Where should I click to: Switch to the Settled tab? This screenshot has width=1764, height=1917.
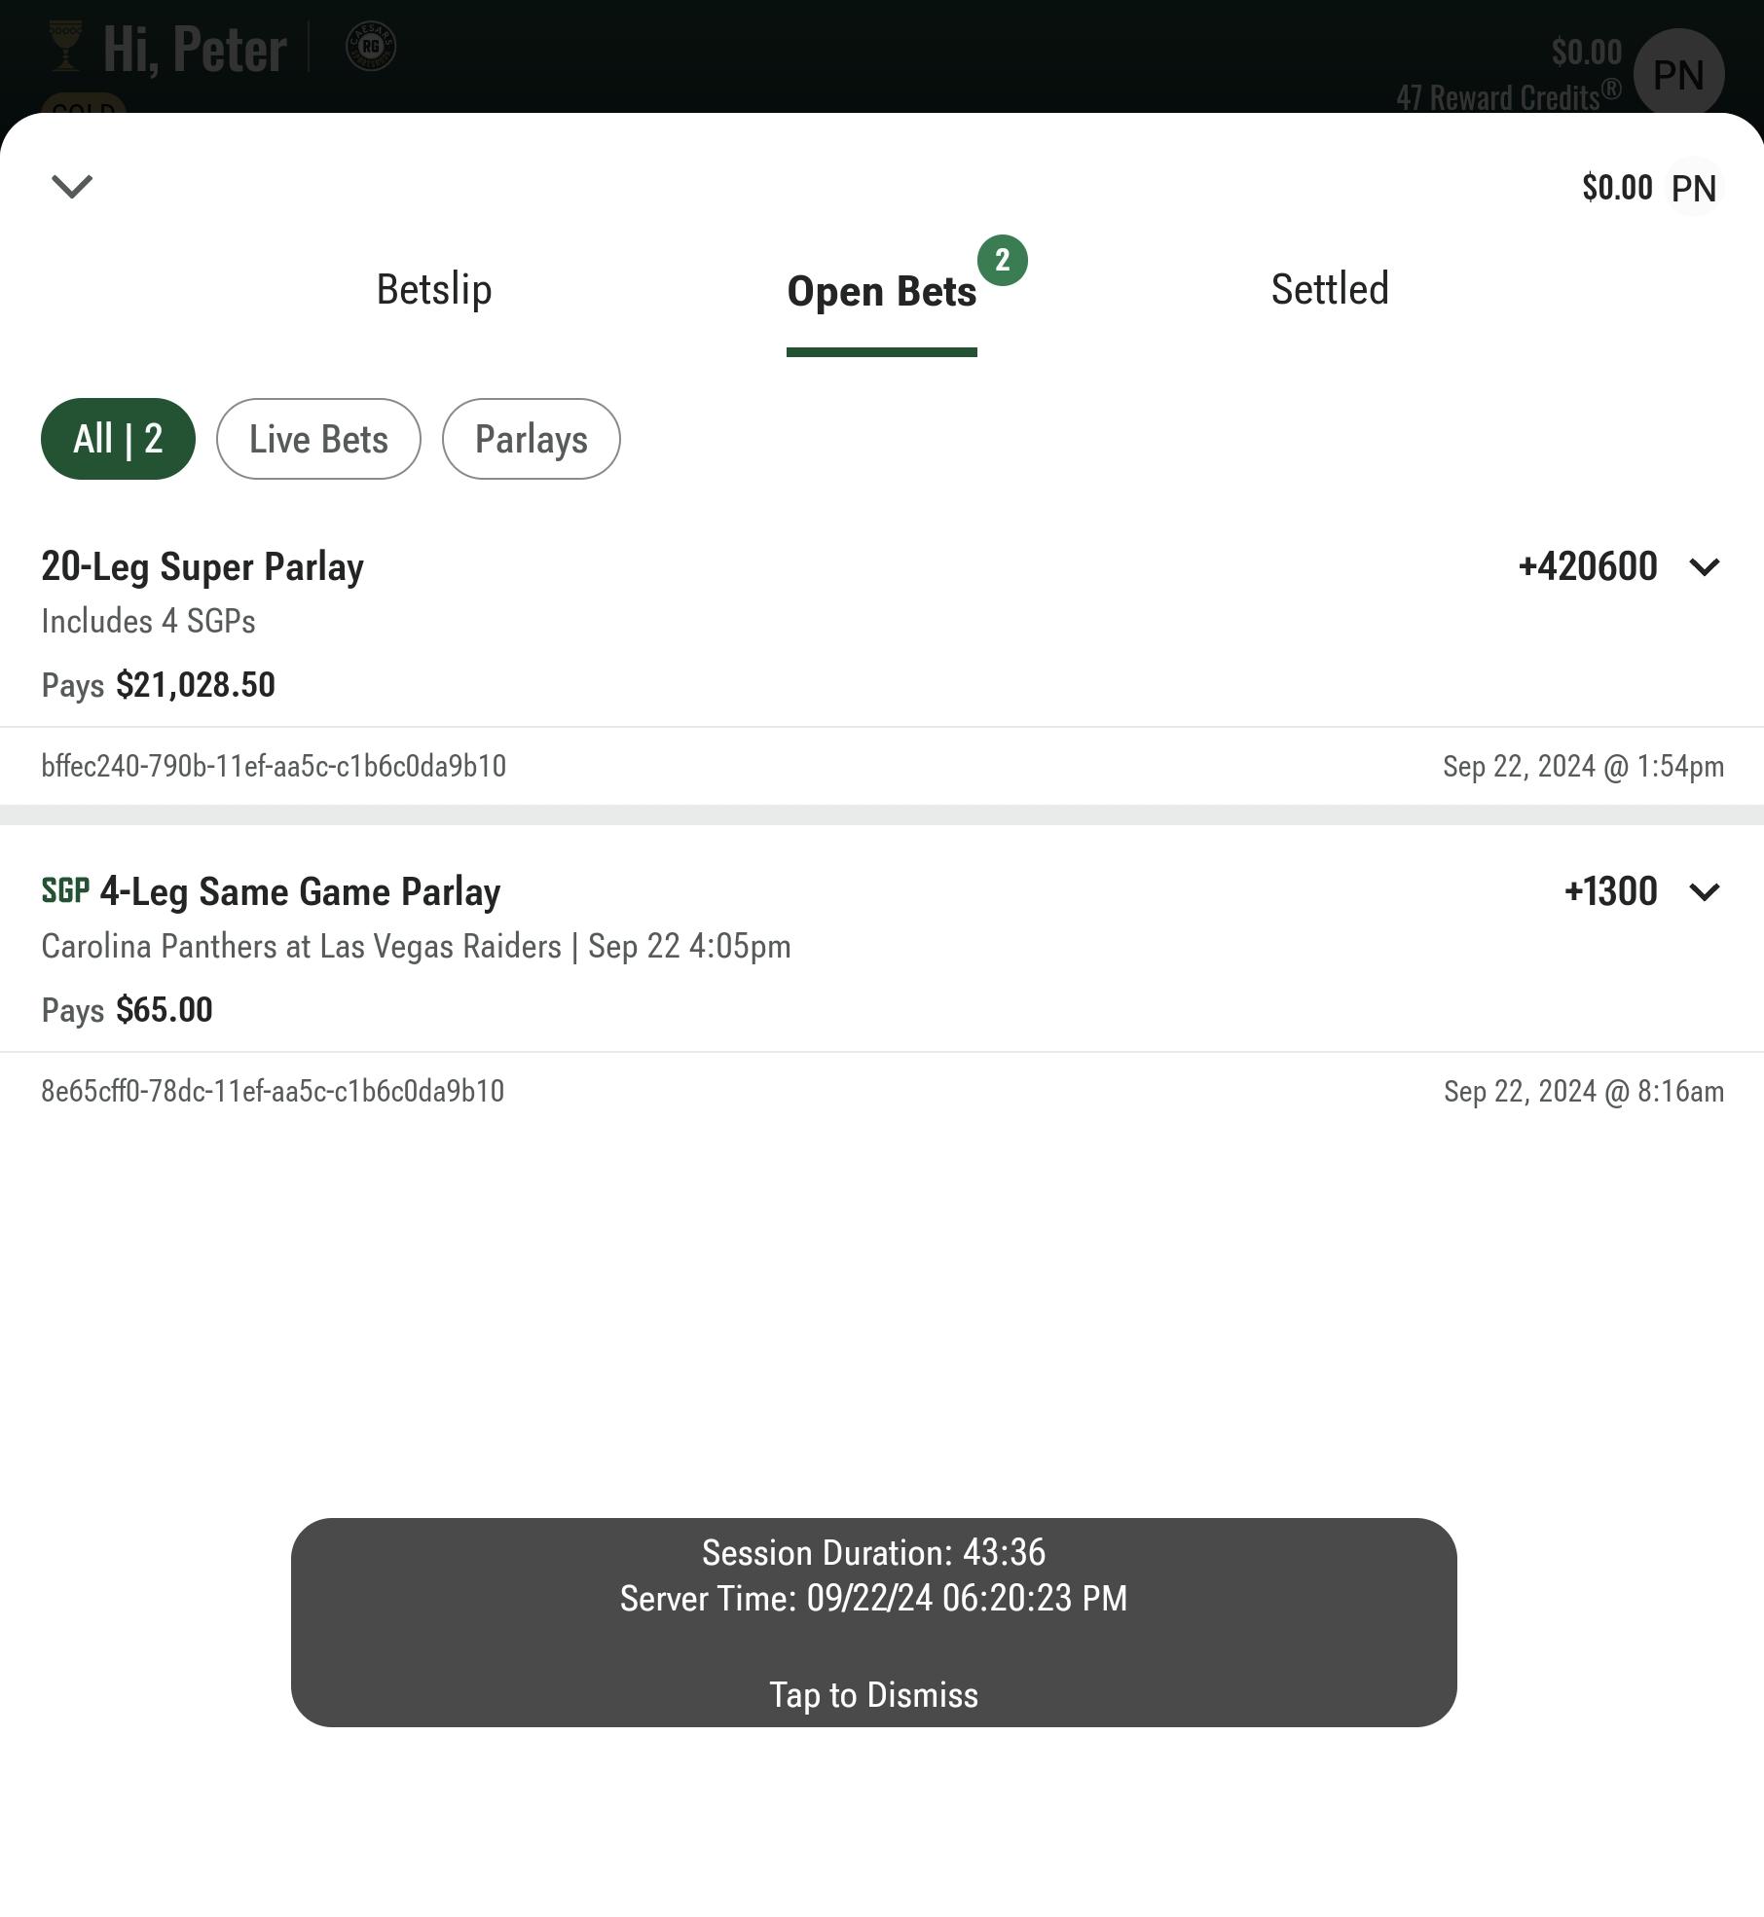[x=1330, y=290]
